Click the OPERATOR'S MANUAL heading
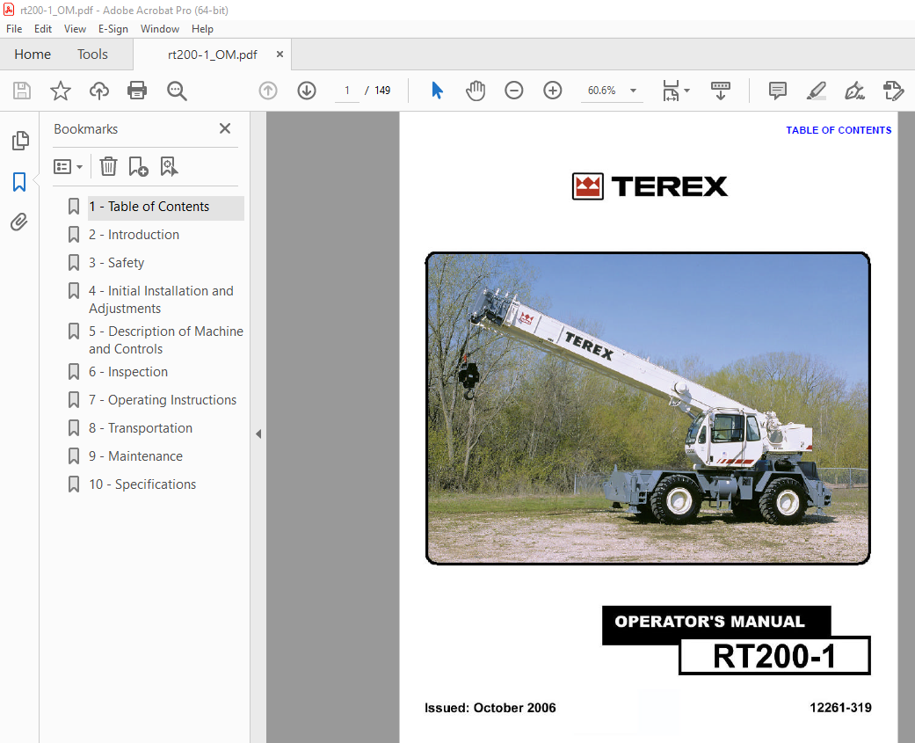 click(x=709, y=622)
